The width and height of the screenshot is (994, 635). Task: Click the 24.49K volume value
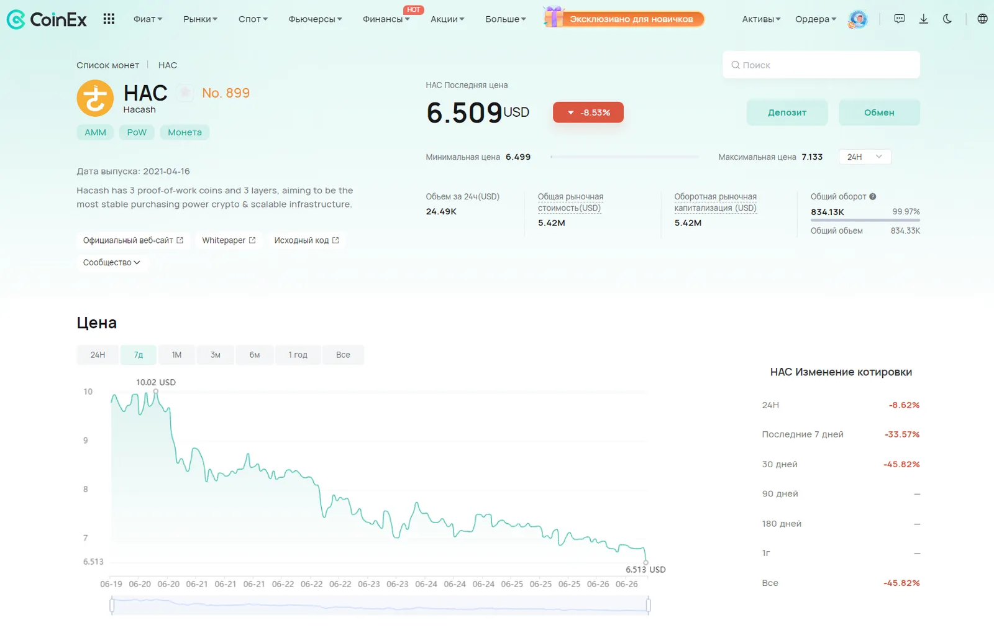pos(441,212)
